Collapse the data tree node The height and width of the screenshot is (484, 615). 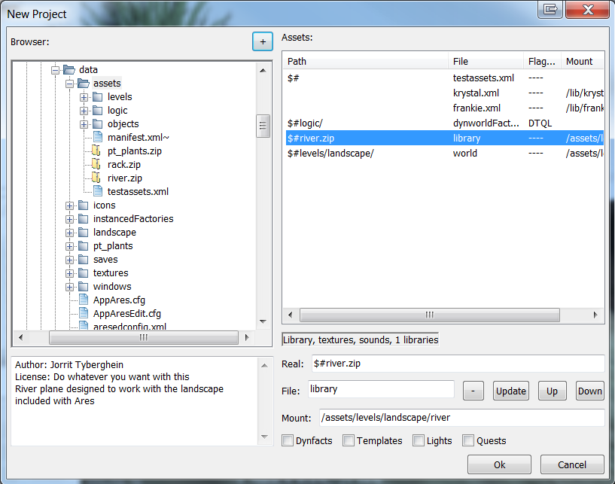pyautogui.click(x=56, y=69)
